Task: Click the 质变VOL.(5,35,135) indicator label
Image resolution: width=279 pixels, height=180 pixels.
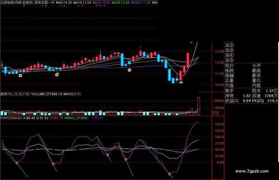Action: click(15, 94)
